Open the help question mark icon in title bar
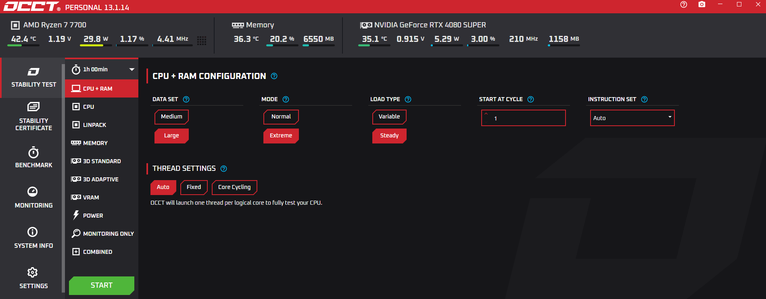This screenshot has width=766, height=299. pos(684,4)
